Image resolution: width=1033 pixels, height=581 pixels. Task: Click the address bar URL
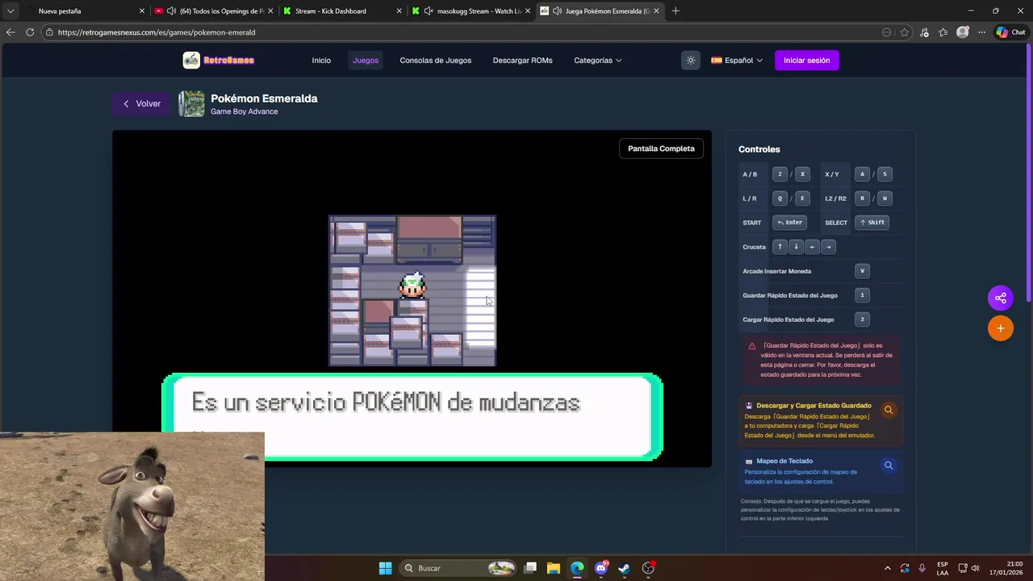(157, 32)
